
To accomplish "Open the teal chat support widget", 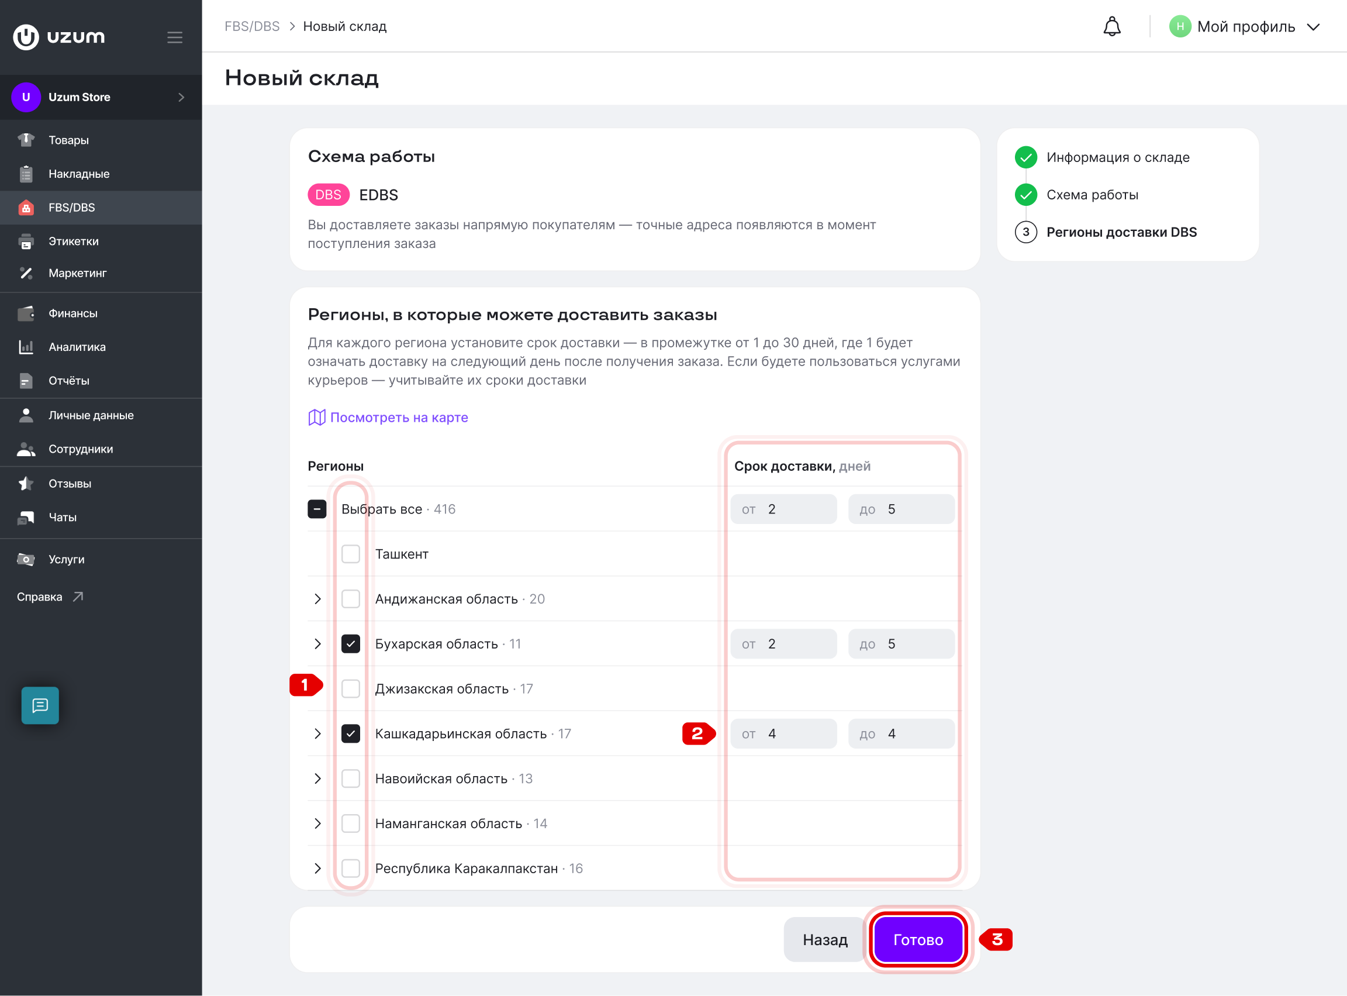I will pos(40,705).
